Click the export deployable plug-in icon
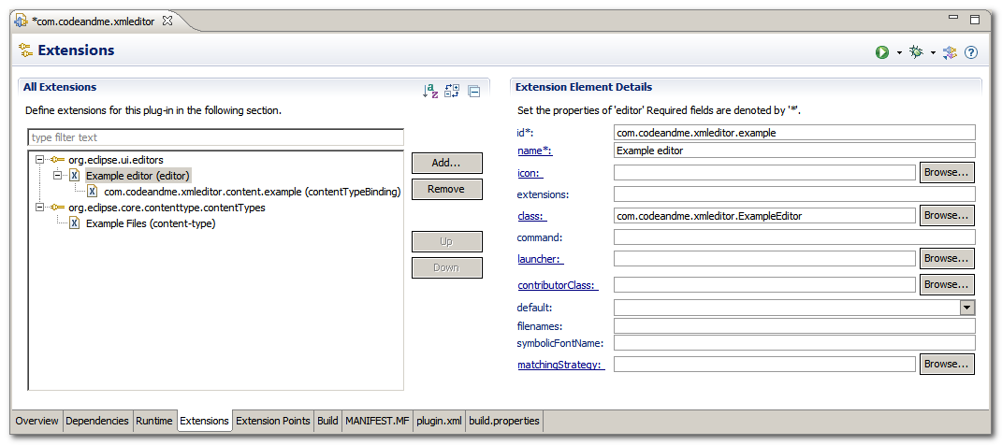This screenshot has width=1002, height=445. 950,52
